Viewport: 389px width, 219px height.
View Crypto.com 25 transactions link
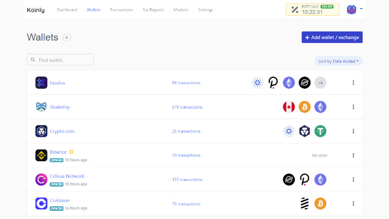pyautogui.click(x=186, y=131)
